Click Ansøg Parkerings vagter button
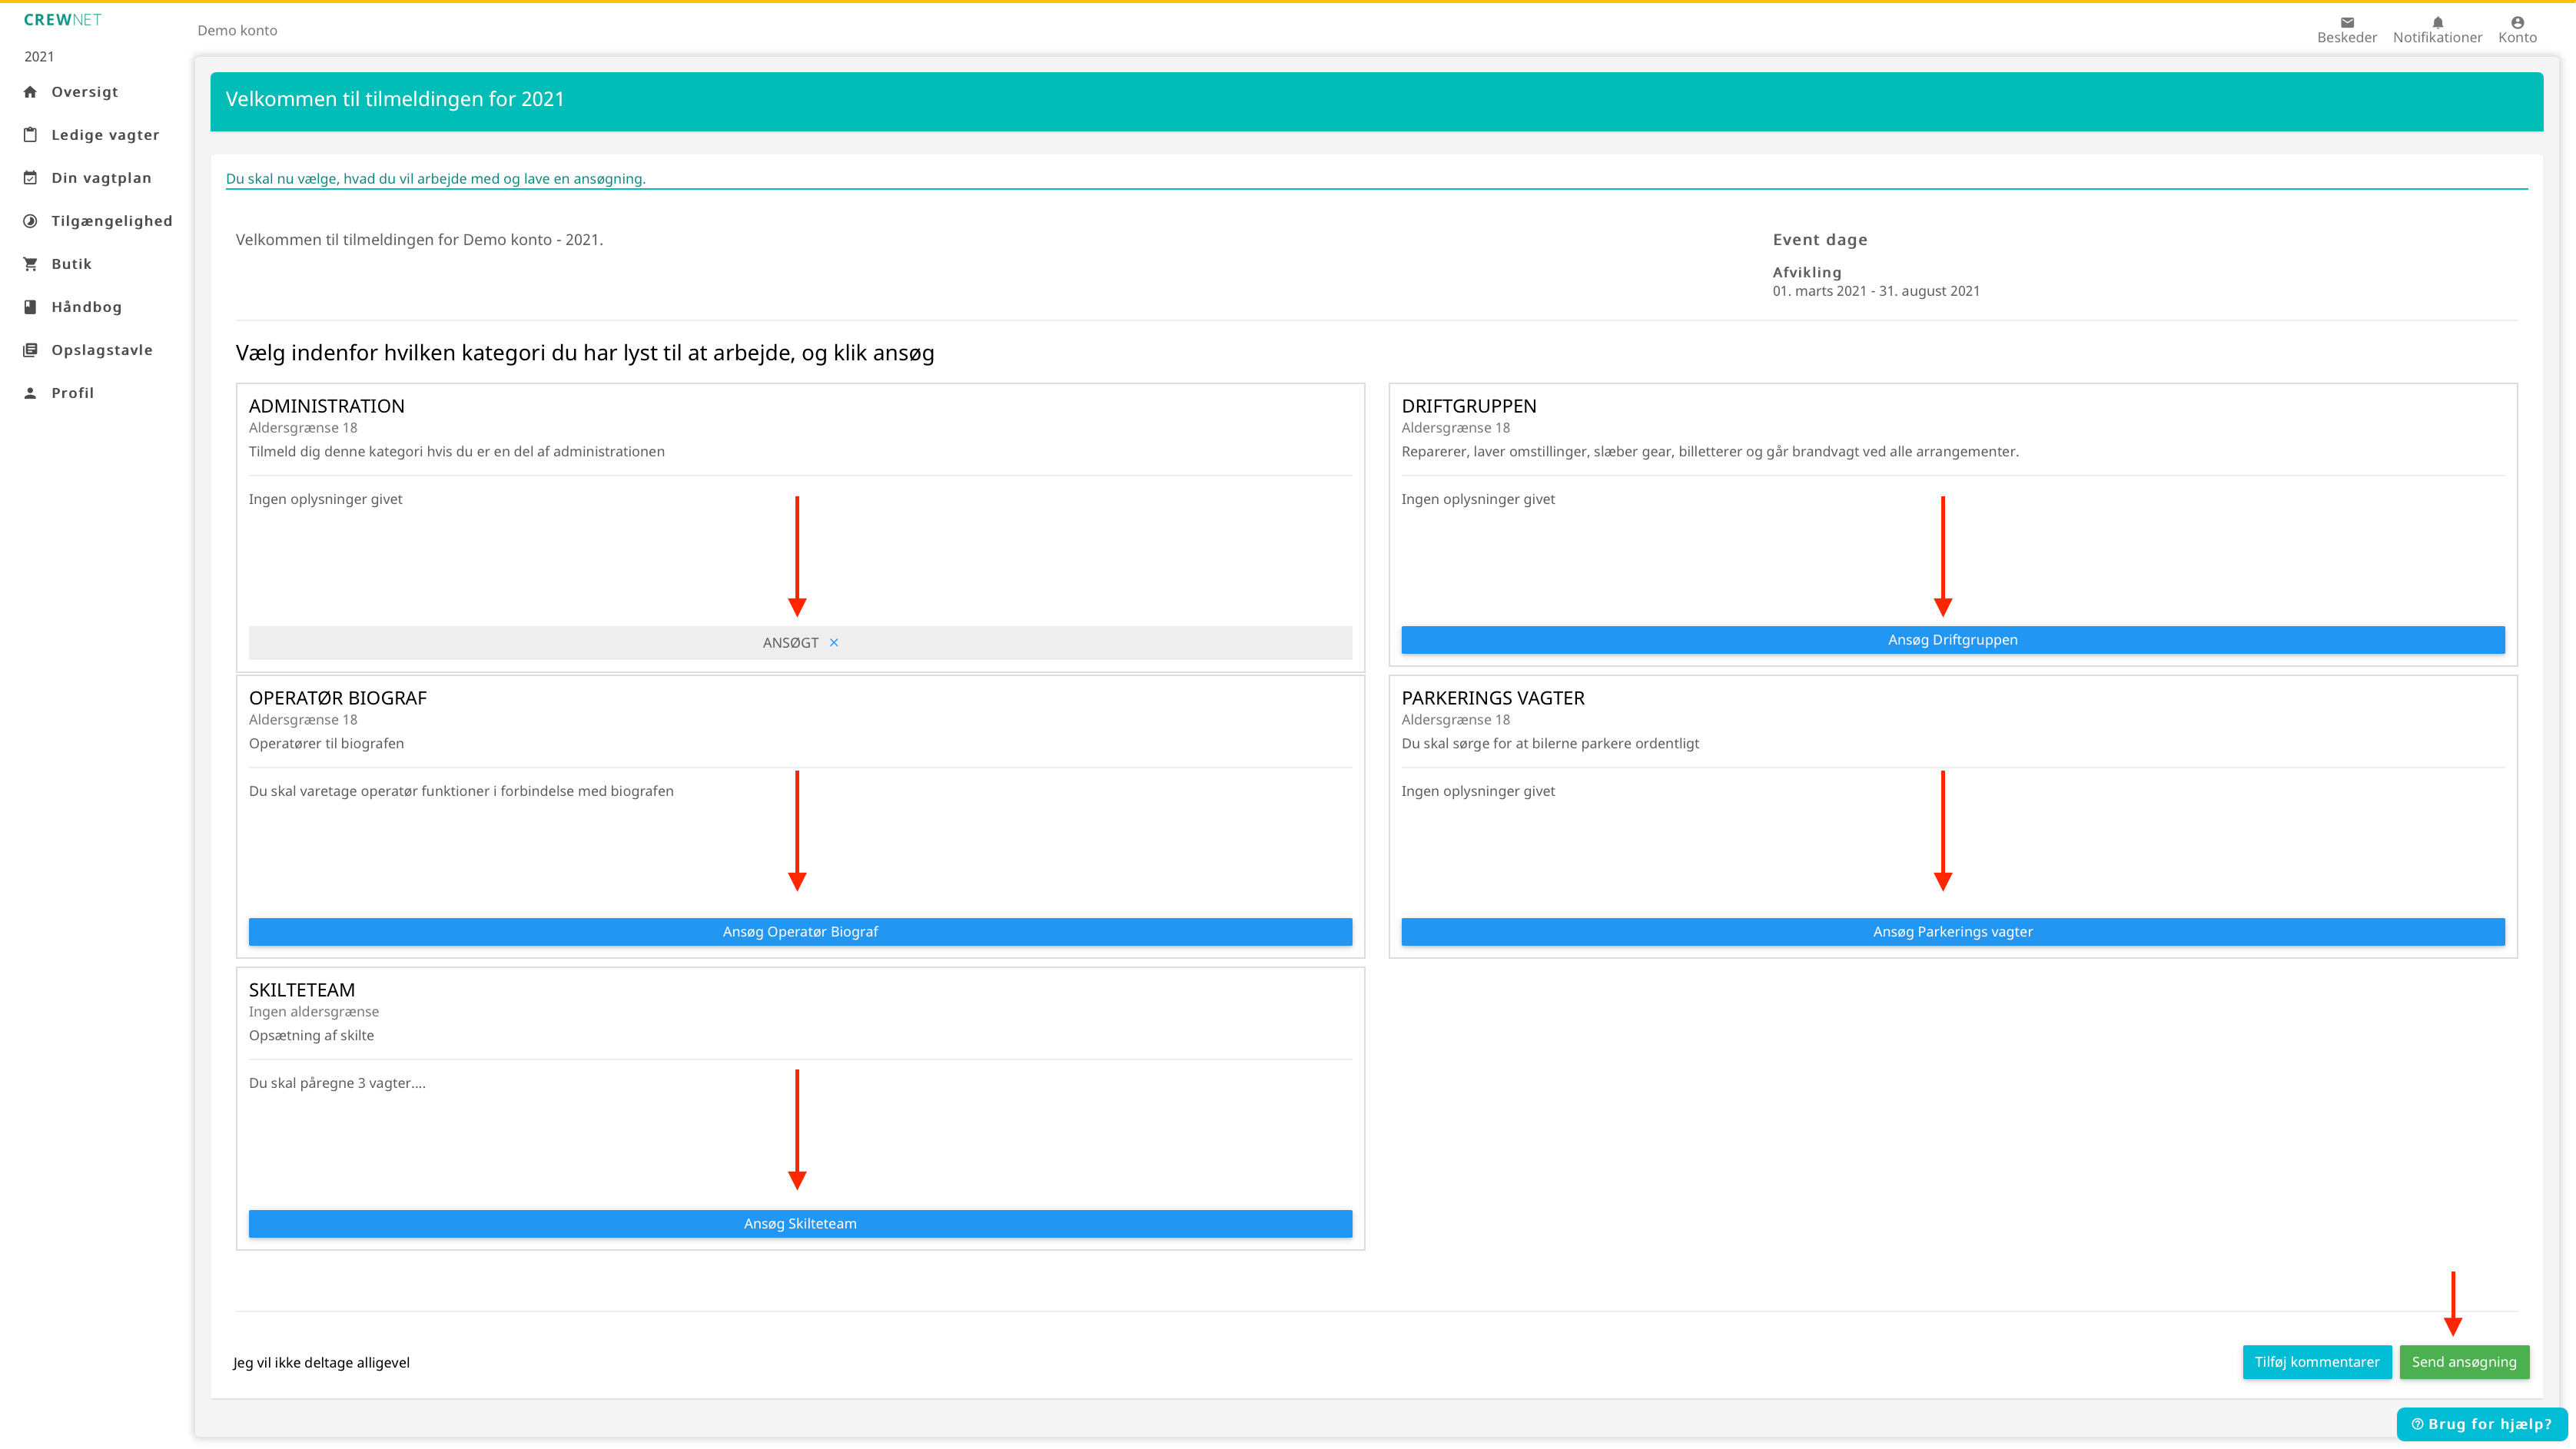 pos(1952,932)
